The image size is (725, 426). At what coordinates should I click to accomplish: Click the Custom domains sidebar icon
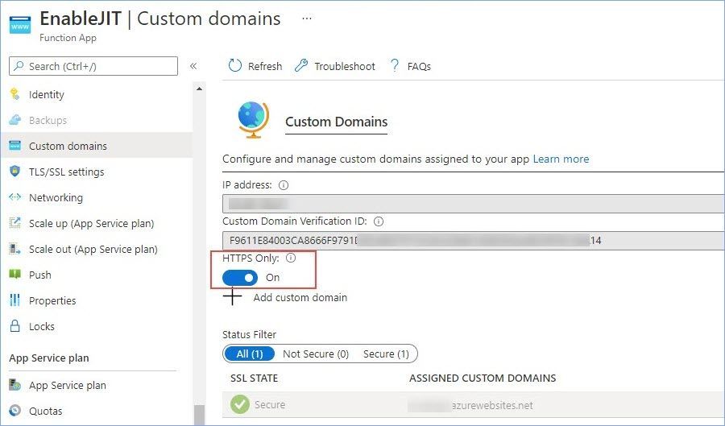14,146
